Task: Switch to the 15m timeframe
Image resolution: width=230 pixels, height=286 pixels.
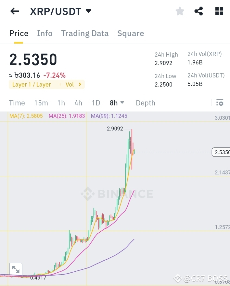Action: tap(41, 103)
